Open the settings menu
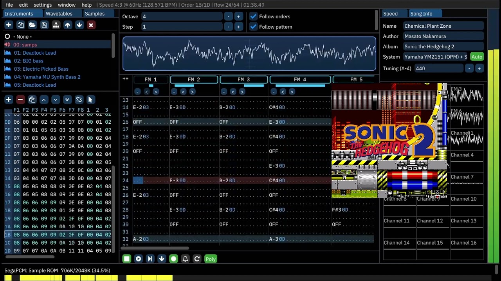This screenshot has width=501, height=281. (x=43, y=5)
